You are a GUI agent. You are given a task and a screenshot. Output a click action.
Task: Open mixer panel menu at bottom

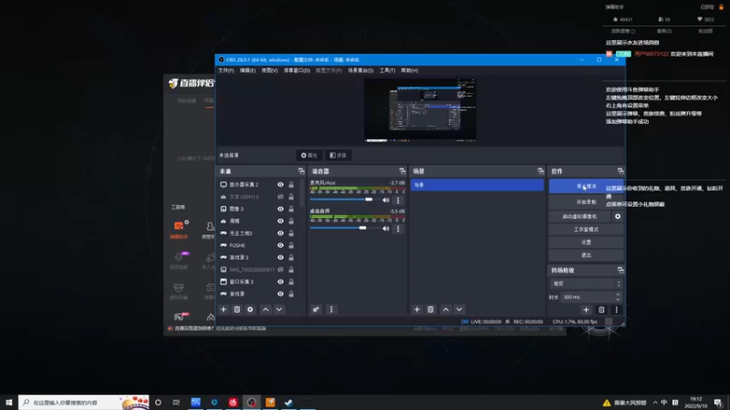pyautogui.click(x=331, y=310)
